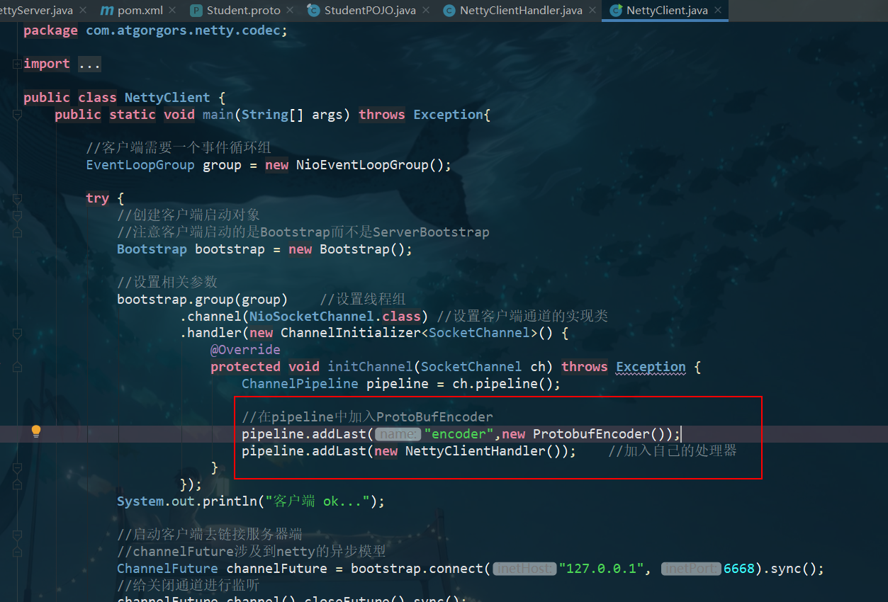The image size is (888, 602).
Task: Click the EventLoopGroup type name
Action: [x=140, y=165]
